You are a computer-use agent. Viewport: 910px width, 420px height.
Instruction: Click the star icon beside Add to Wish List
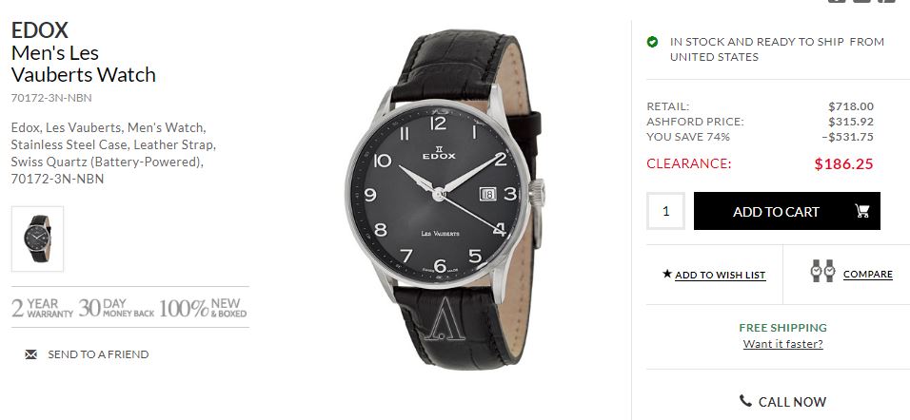(x=667, y=274)
